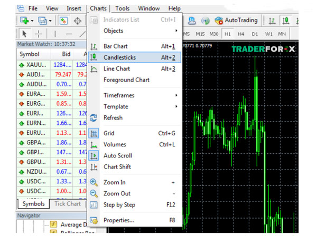Screen dimensions: 317x237
Task: Click the Bid column header
Action: coord(62,54)
